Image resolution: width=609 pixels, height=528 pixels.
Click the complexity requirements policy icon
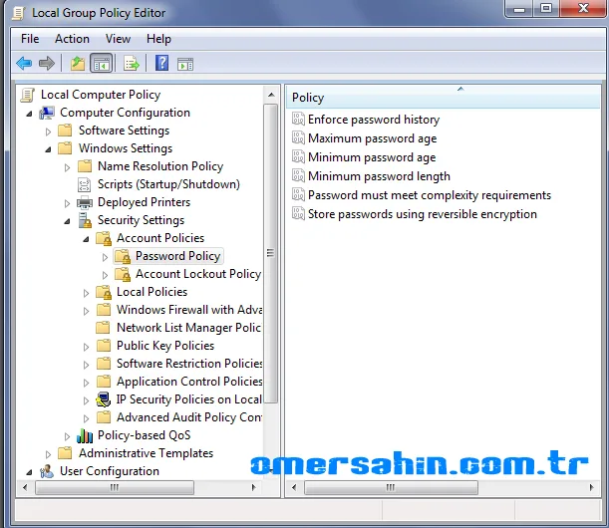pyautogui.click(x=298, y=194)
